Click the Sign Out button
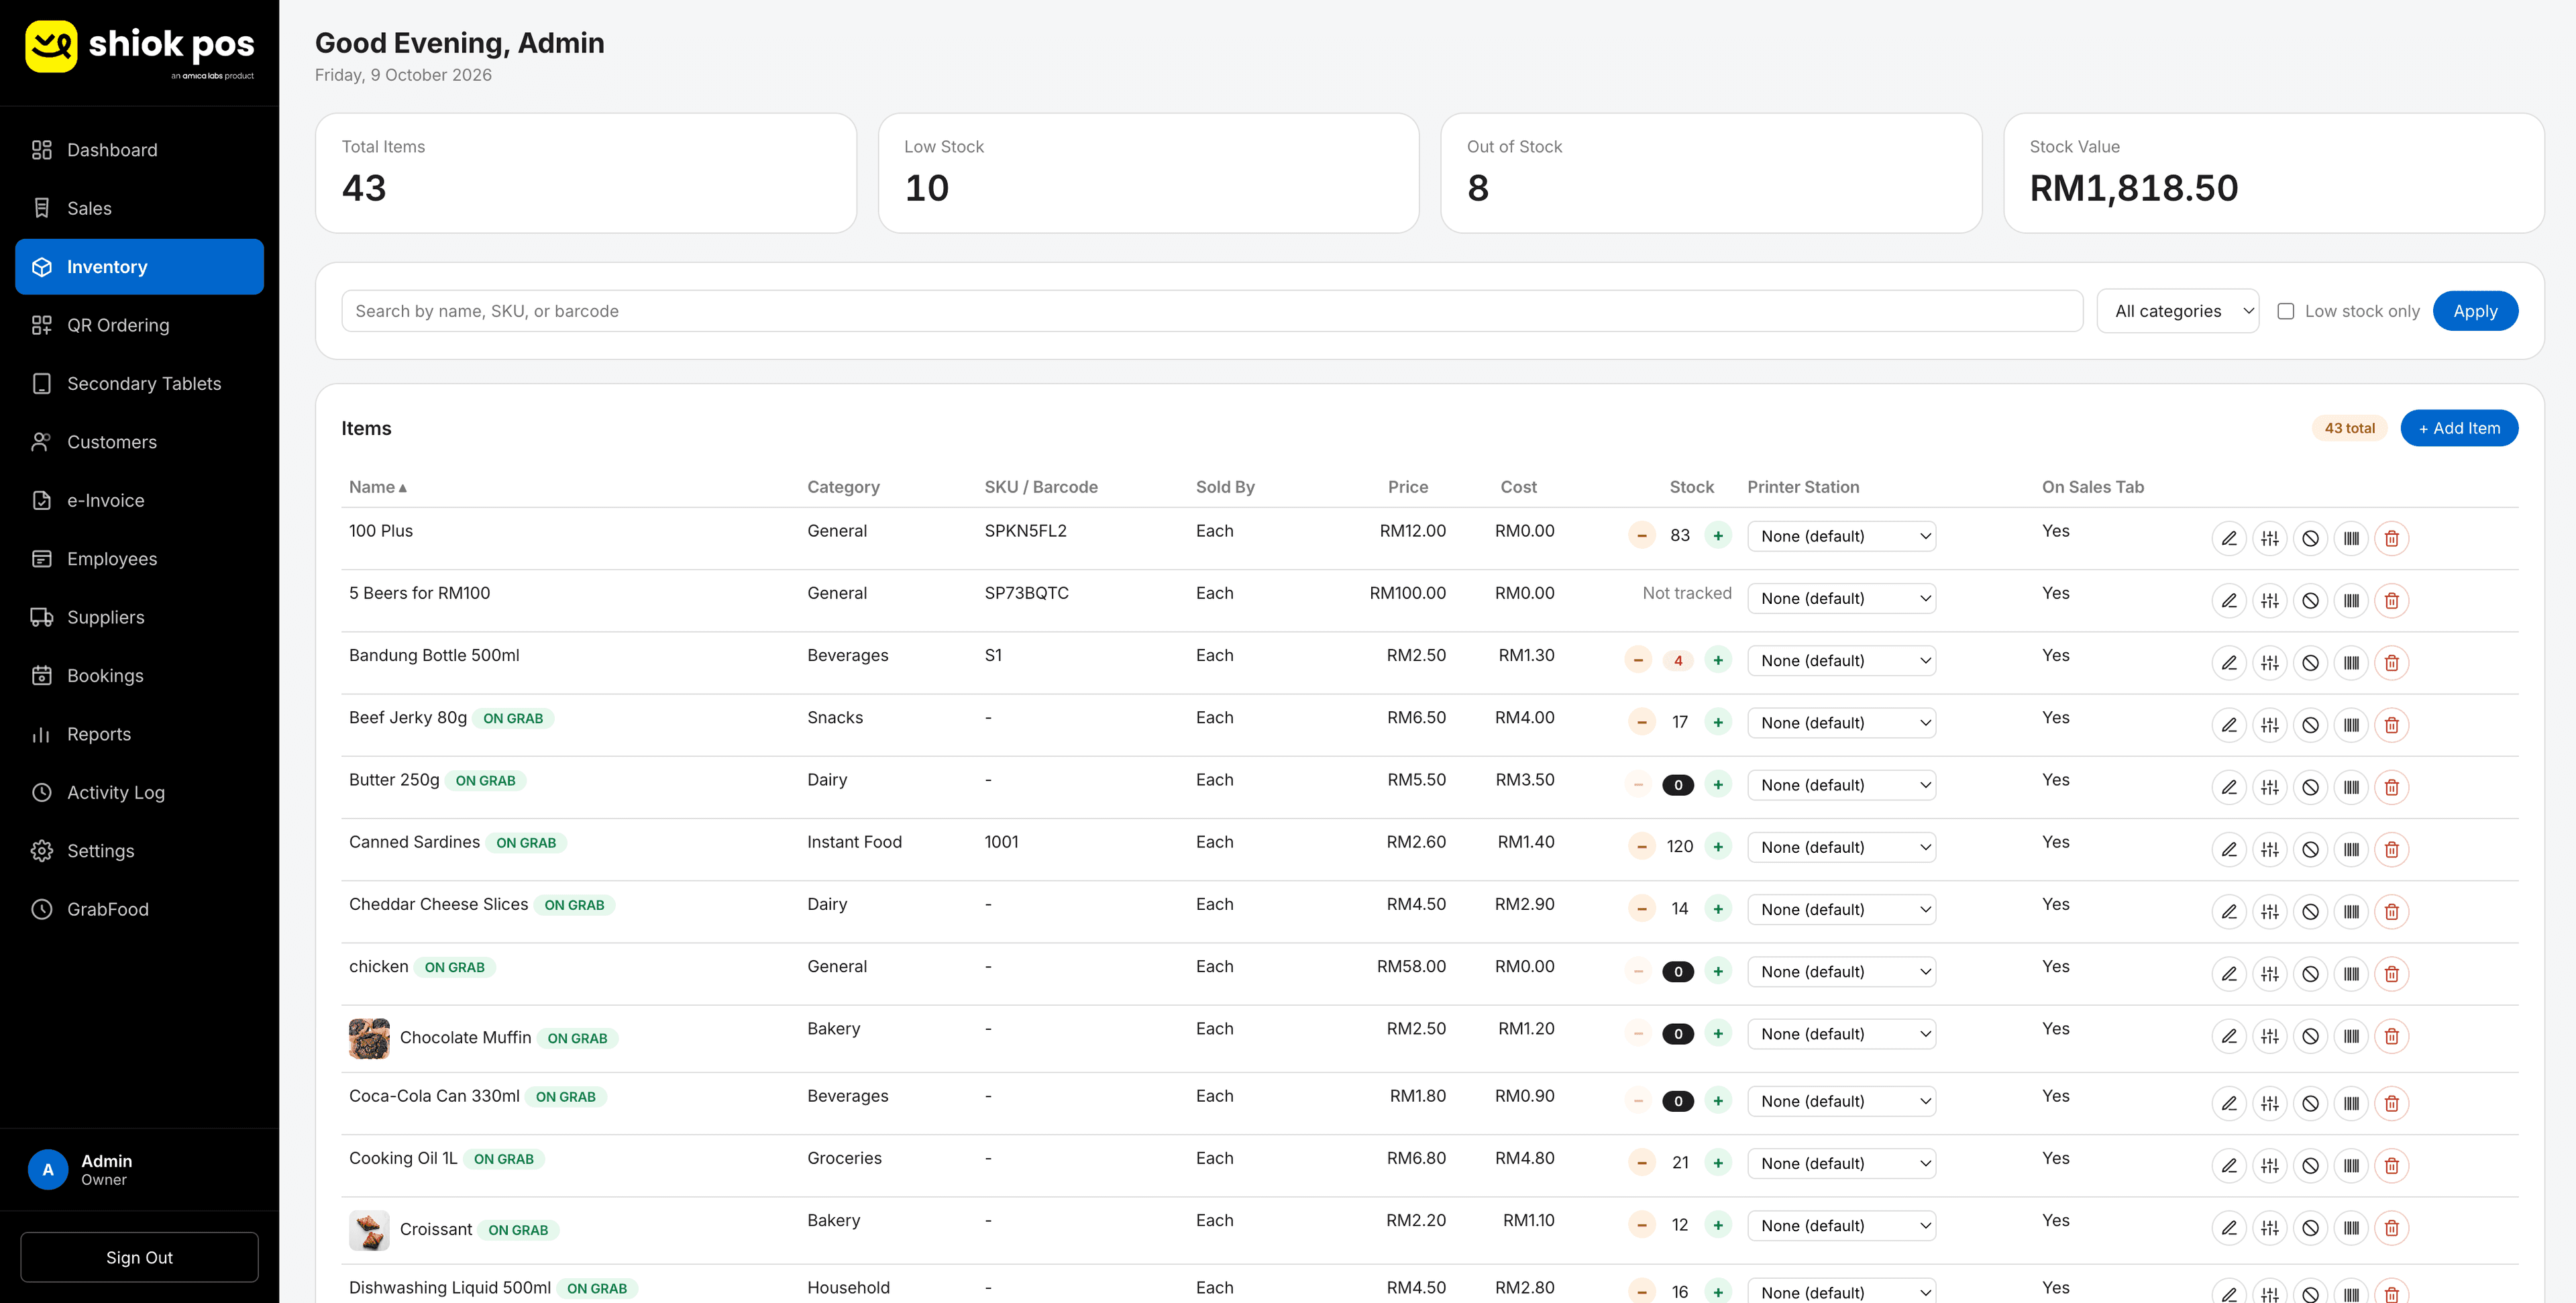2576x1303 pixels. [139, 1257]
